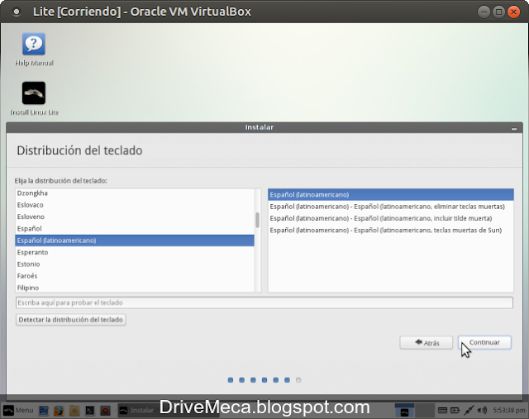Focus the keyboard test input field

point(264,302)
